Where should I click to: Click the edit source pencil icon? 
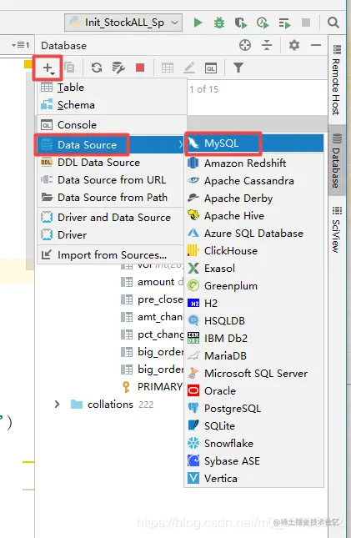pyautogui.click(x=189, y=68)
